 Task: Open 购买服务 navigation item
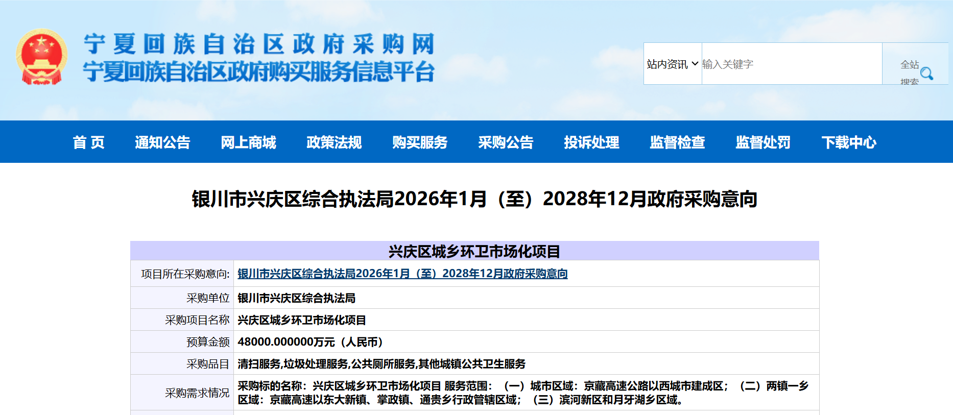(x=420, y=142)
